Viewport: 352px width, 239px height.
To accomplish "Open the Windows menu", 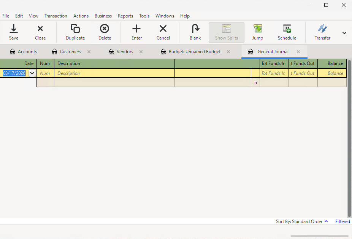I will [x=165, y=16].
